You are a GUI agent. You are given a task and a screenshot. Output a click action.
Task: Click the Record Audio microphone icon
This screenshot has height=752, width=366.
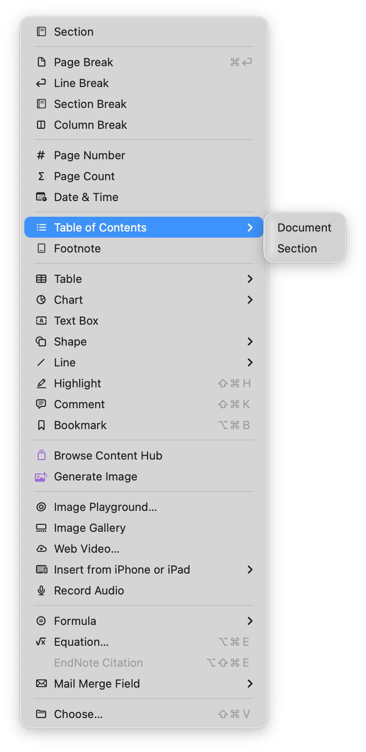(x=41, y=591)
